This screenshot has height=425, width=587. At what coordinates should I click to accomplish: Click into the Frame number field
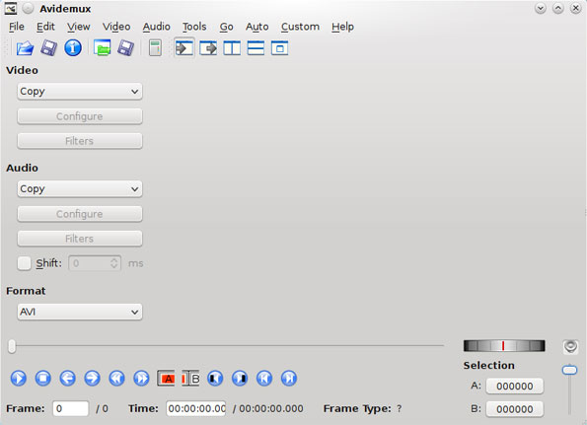coord(71,408)
